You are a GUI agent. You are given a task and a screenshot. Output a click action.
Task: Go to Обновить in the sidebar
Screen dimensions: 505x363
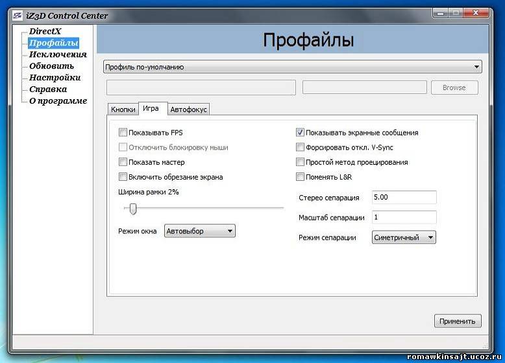click(51, 66)
